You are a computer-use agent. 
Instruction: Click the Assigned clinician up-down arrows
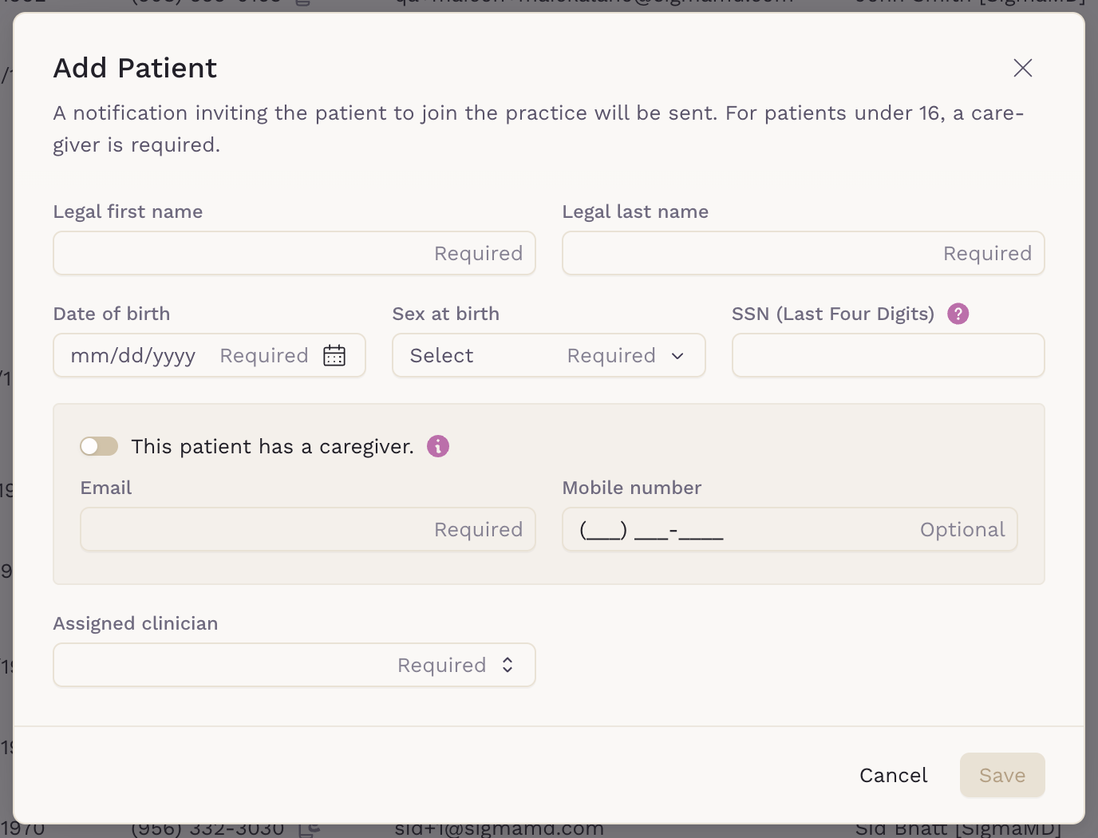508,665
